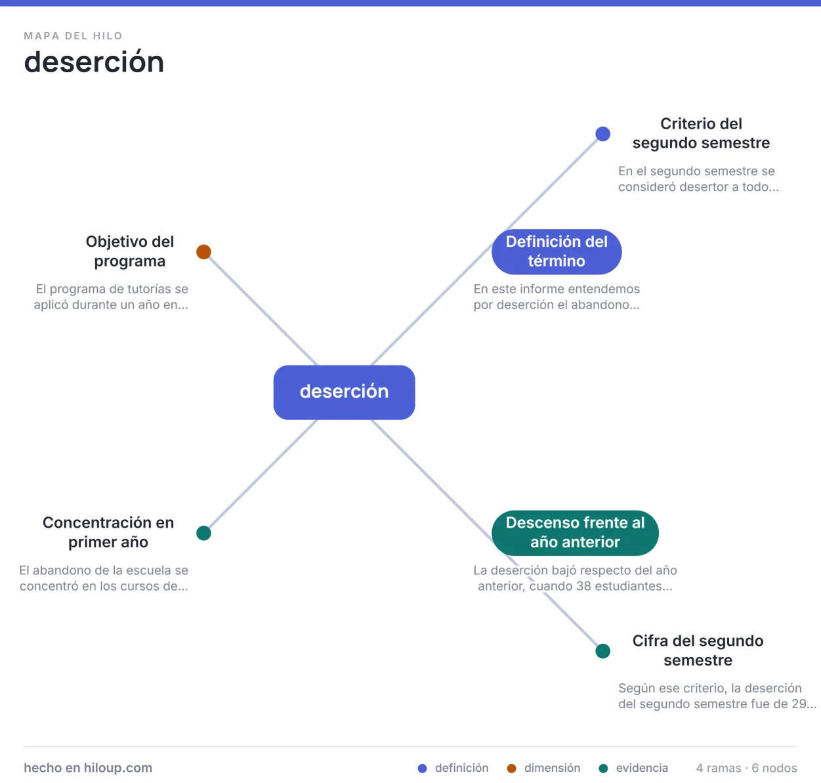The width and height of the screenshot is (821, 783).
Task: Click the MAPA DEL HILO header label
Action: 73,36
